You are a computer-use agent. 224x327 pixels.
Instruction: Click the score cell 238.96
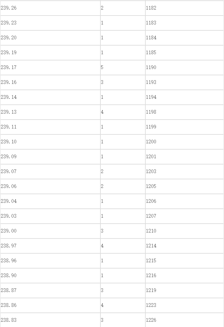point(50,261)
